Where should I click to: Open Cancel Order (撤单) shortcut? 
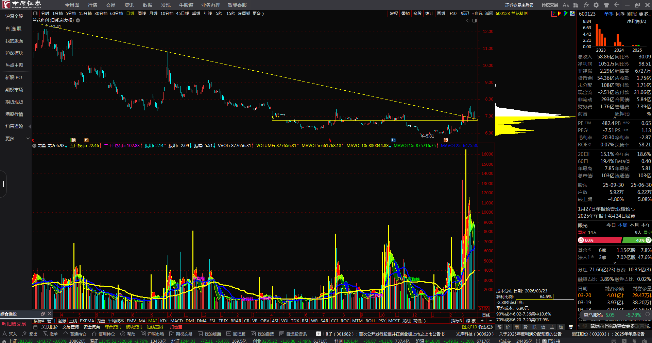click(x=50, y=334)
